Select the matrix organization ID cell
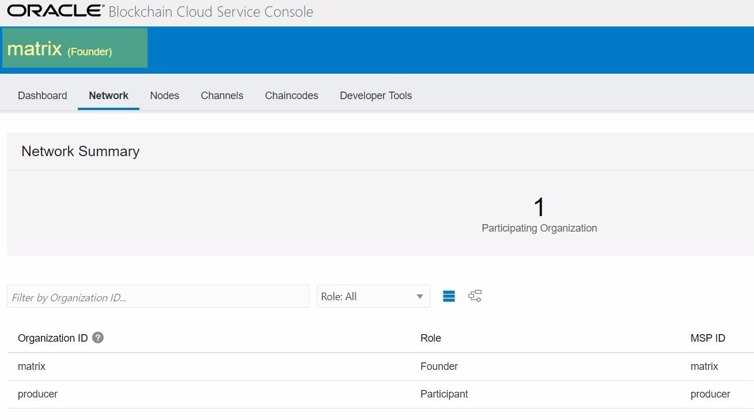This screenshot has height=420, width=754. pos(32,366)
